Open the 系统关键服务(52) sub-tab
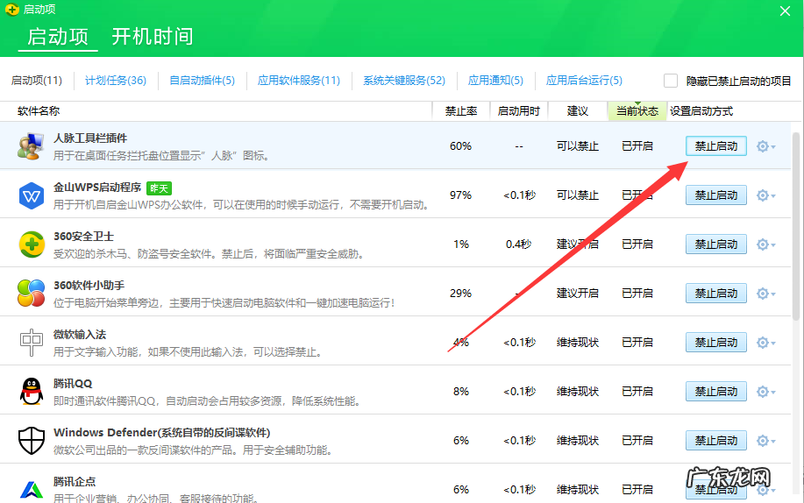The image size is (804, 503). point(404,81)
